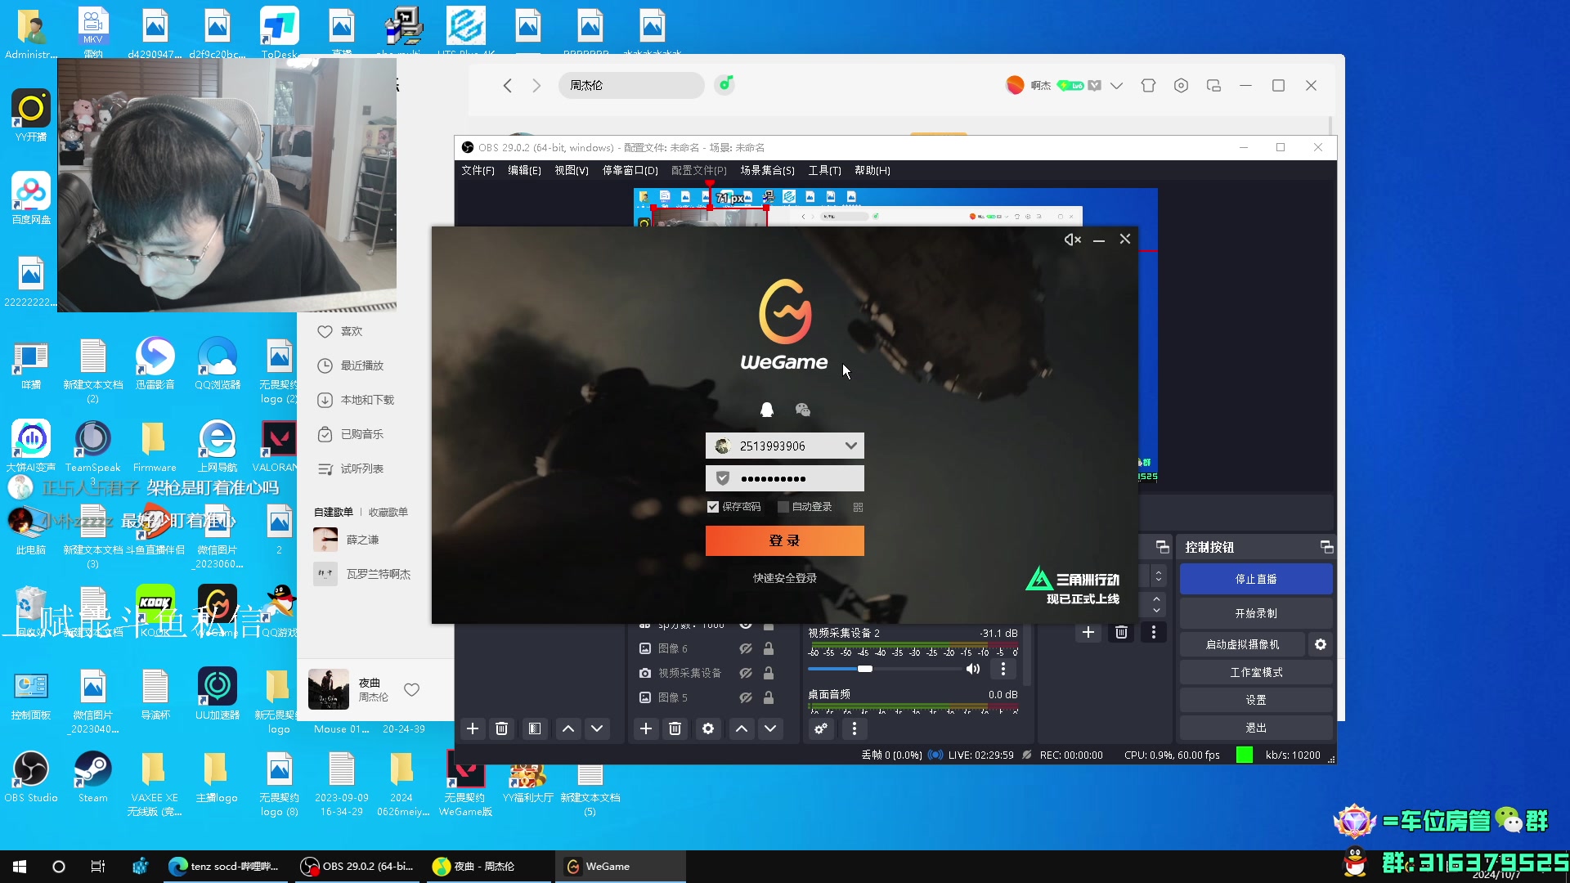The image size is (1570, 883).
Task: Move scene up in OBS
Action: click(568, 728)
